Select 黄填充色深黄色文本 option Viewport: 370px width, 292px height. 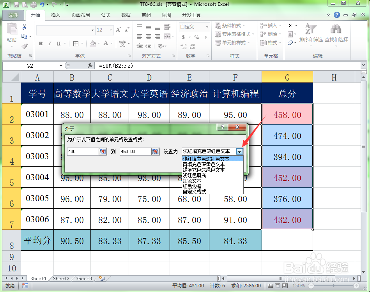(x=212, y=164)
